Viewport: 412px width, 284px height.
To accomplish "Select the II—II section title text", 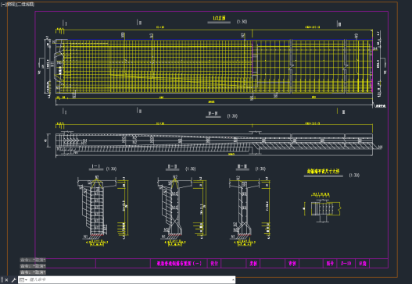I will point(172,166).
